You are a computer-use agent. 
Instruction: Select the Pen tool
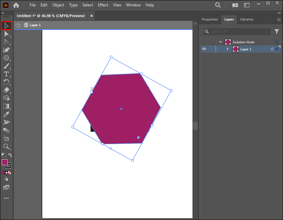coord(6,50)
